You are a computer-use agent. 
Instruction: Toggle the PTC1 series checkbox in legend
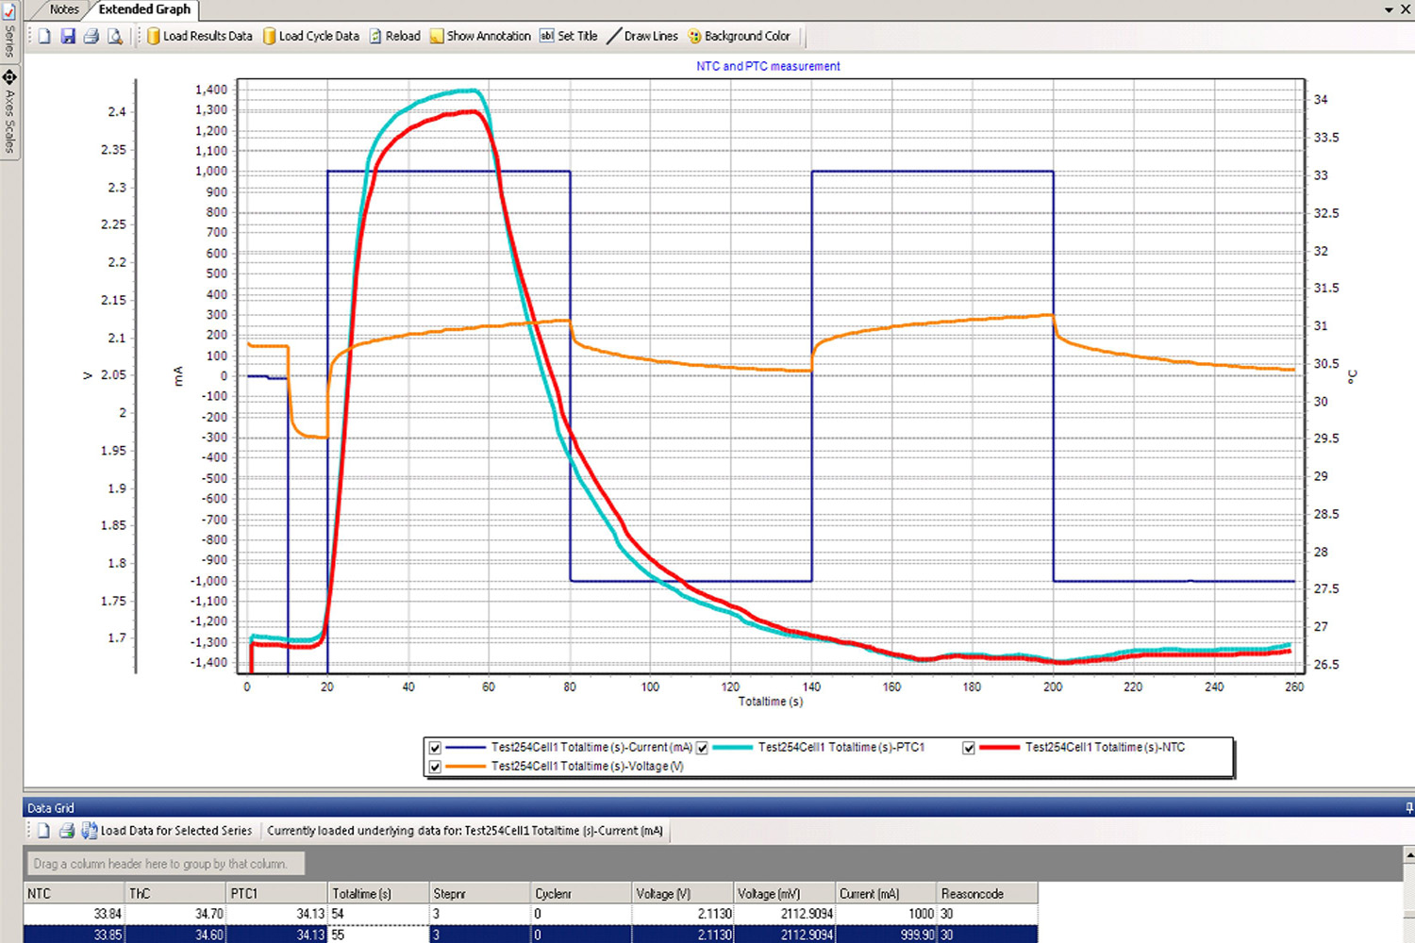(702, 748)
